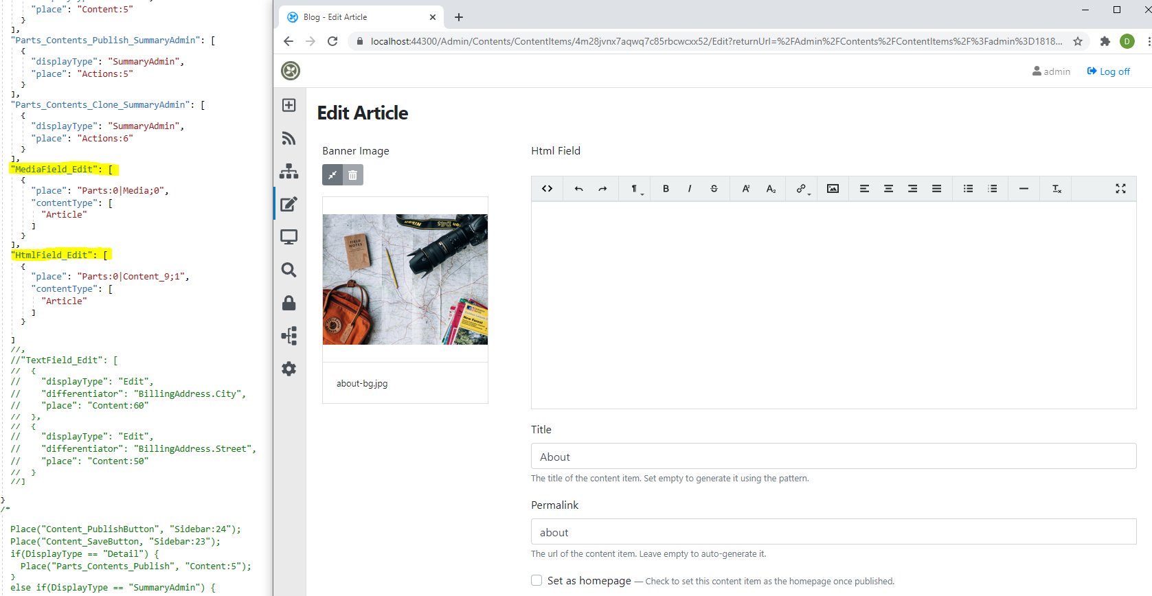This screenshot has width=1152, height=596.
Task: Toggle HTML code view in editor
Action: coord(547,189)
